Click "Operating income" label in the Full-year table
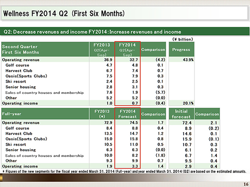Image resolution: width=250 pixels, height=187 pixels. coord(20,167)
